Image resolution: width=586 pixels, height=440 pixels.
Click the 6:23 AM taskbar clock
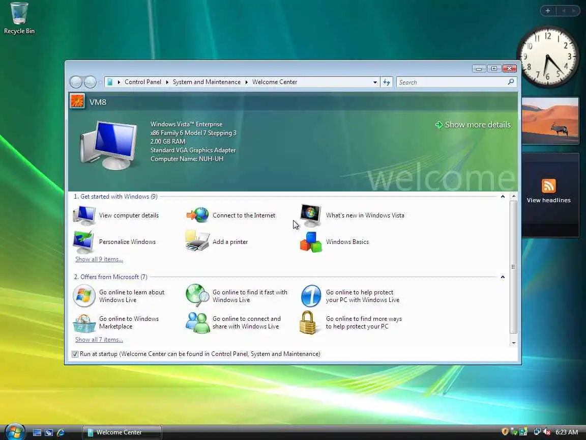click(567, 432)
